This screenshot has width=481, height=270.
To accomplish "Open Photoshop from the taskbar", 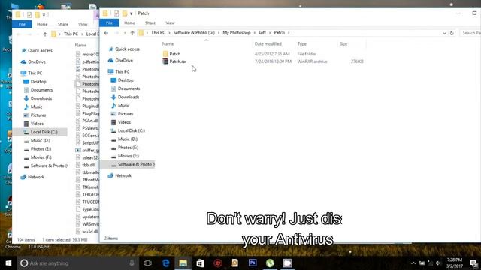I will point(253,263).
